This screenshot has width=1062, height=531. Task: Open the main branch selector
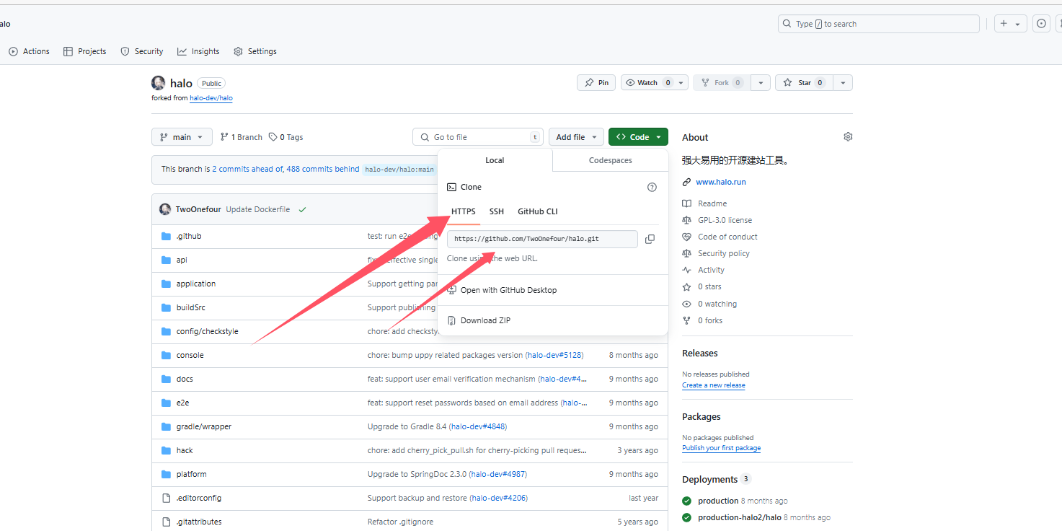182,137
